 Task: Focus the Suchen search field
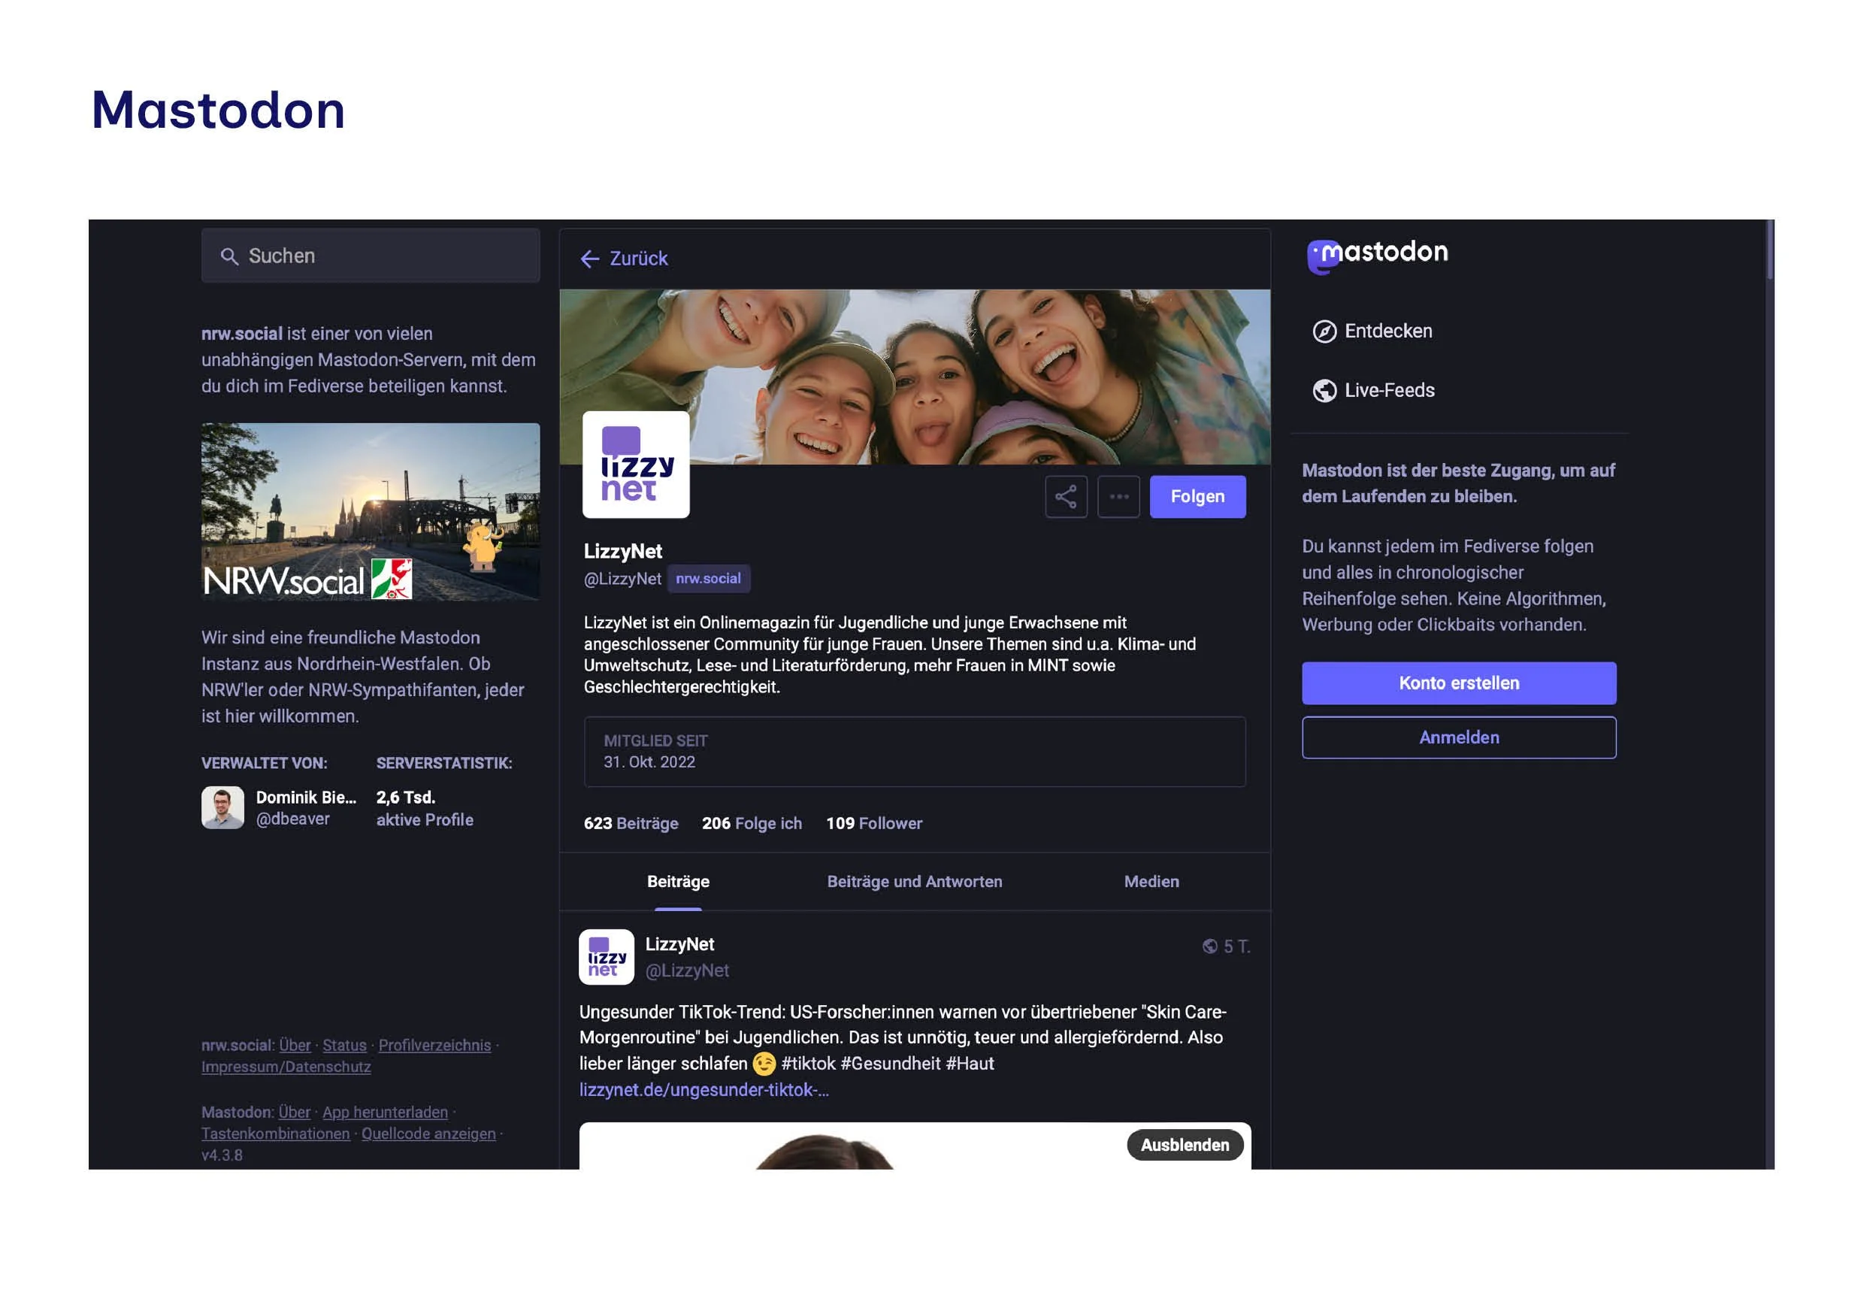pyautogui.click(x=371, y=256)
